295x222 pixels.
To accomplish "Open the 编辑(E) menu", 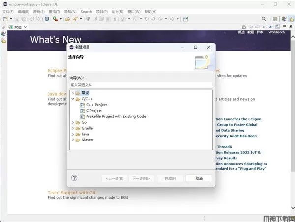I will point(23,12).
